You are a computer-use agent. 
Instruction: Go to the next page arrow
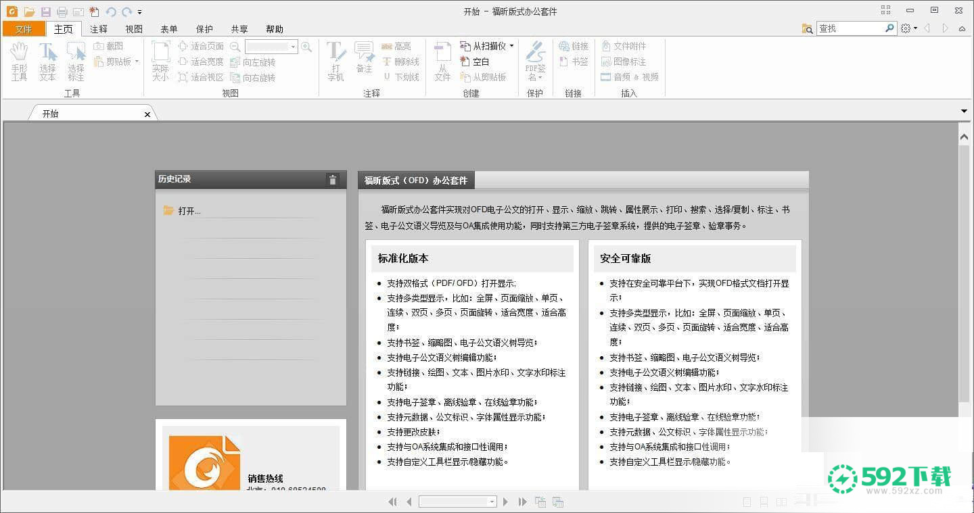[505, 502]
